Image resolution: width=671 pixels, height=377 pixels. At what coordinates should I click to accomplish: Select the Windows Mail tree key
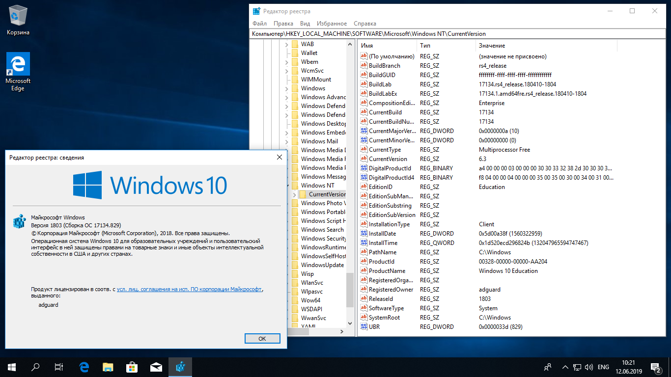[x=319, y=141]
